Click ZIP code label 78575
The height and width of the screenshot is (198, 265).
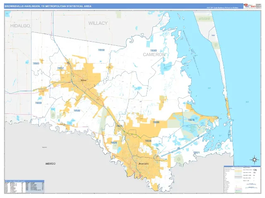(119, 126)
